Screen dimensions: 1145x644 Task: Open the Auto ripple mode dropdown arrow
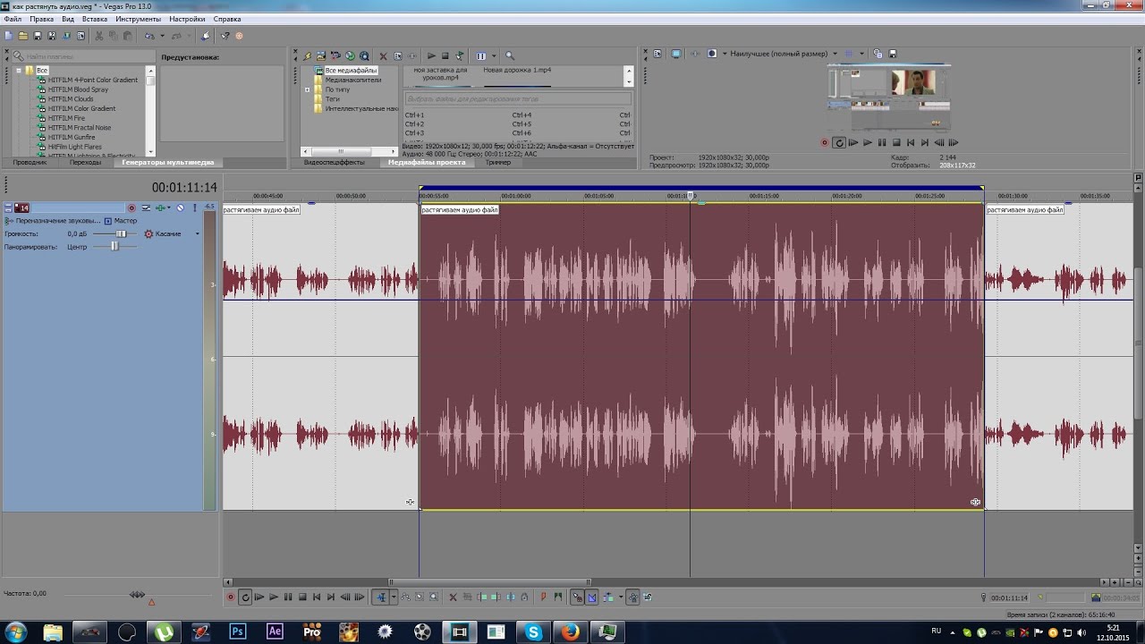point(621,597)
